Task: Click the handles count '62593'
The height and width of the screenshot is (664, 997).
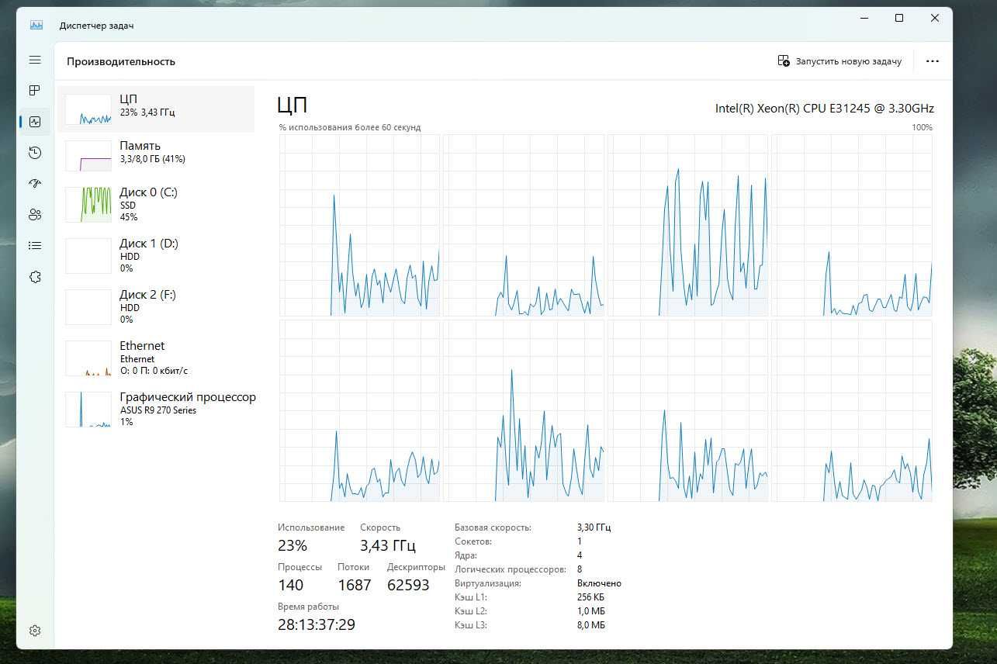Action: coord(408,586)
